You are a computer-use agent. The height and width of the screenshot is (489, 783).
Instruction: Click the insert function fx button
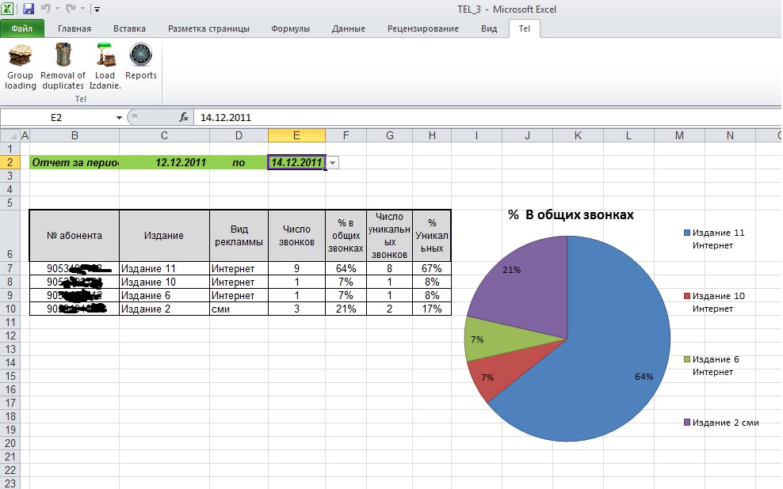(x=184, y=117)
